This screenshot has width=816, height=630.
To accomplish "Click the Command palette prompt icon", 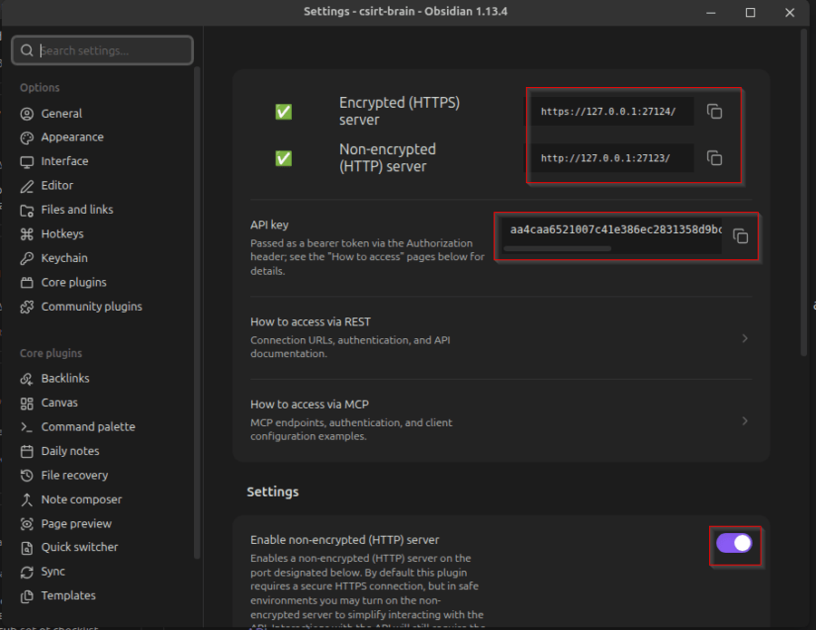I will click(27, 427).
